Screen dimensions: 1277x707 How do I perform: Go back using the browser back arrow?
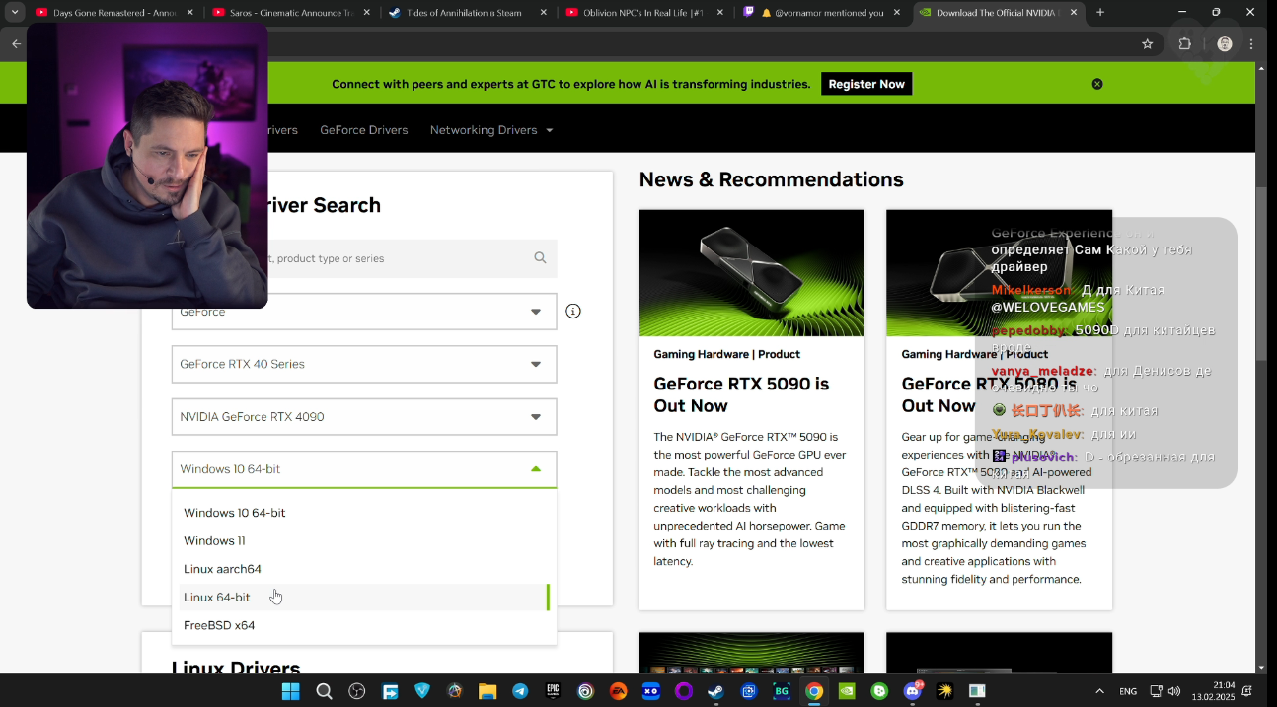click(16, 44)
